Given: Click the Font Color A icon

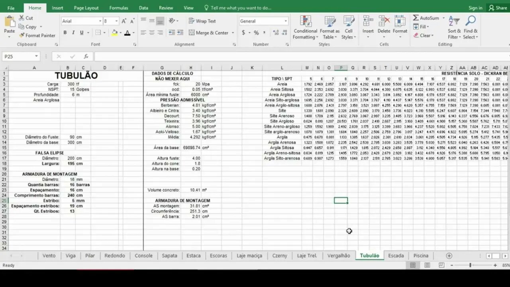Looking at the screenshot, I should 127,33.
